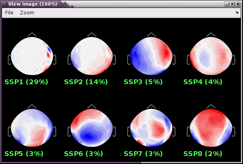243x164 pixels.
Task: Click the dock arrow icon in the menu bar
Action: pos(237,13)
